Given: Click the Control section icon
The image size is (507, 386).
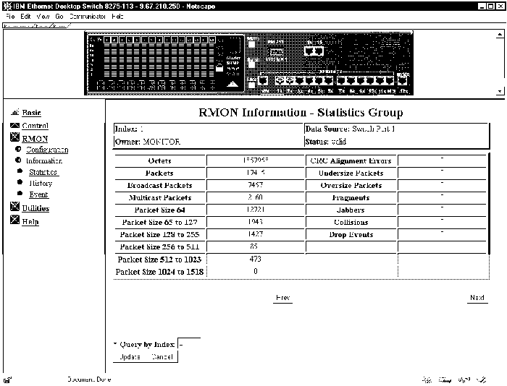Looking at the screenshot, I should coord(14,126).
